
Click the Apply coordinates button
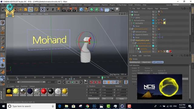(x=121, y=98)
